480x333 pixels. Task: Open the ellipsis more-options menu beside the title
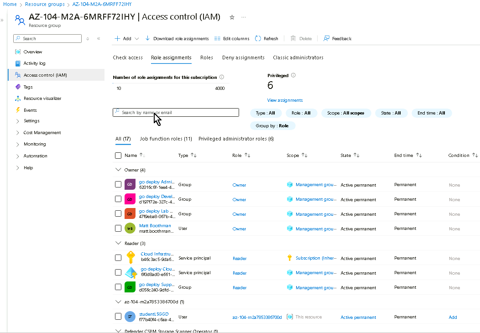tap(243, 17)
